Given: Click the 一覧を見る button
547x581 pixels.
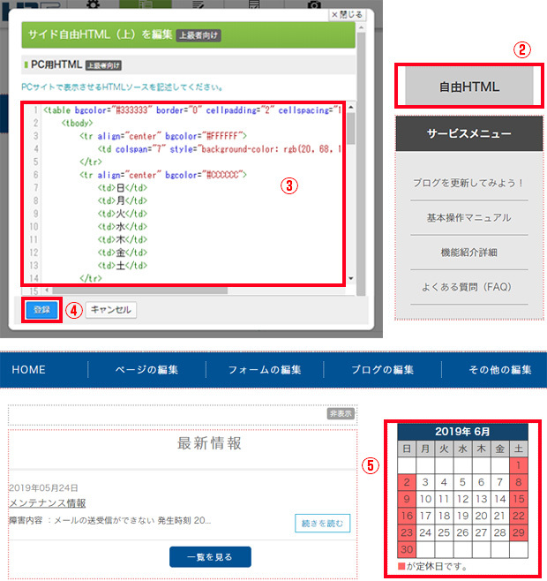Looking at the screenshot, I should click(210, 556).
